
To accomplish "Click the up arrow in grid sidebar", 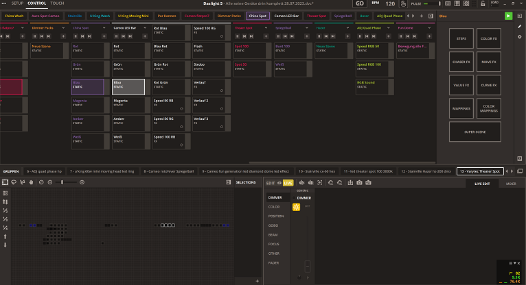I will [x=5, y=236].
